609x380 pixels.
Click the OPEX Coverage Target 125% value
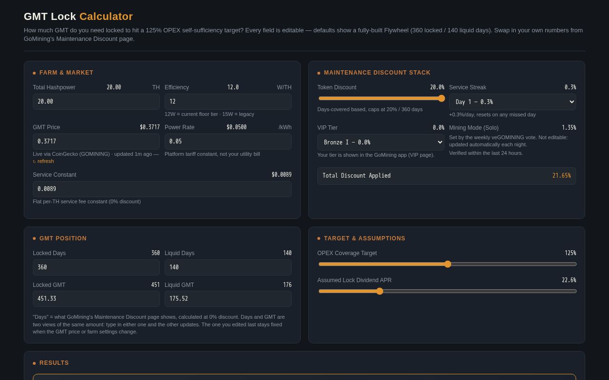pos(570,253)
